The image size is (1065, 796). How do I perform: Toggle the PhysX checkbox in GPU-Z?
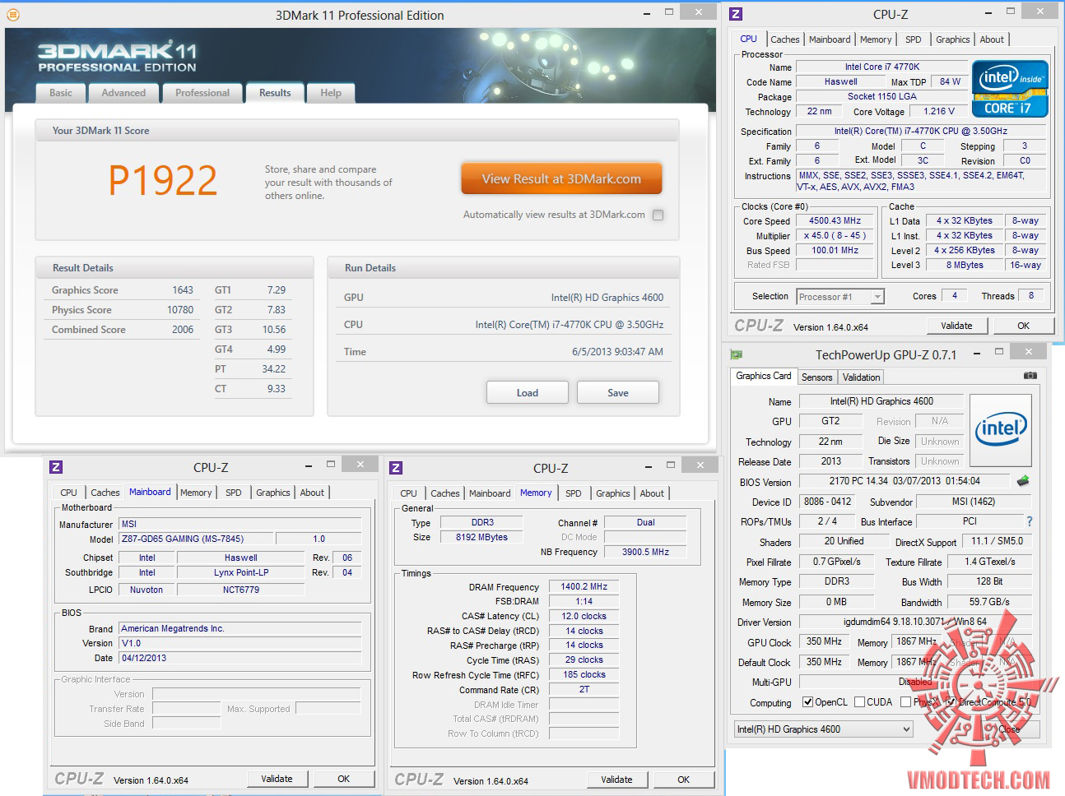click(905, 702)
